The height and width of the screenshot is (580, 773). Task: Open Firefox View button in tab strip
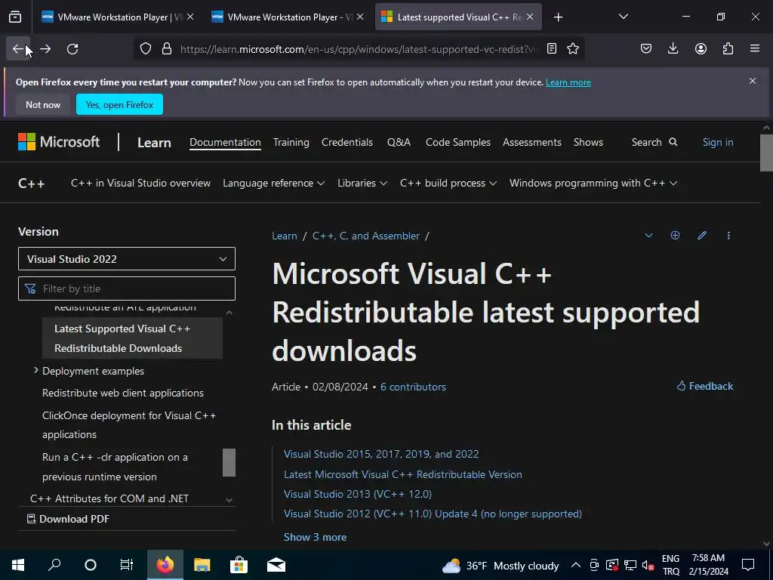[x=15, y=17]
